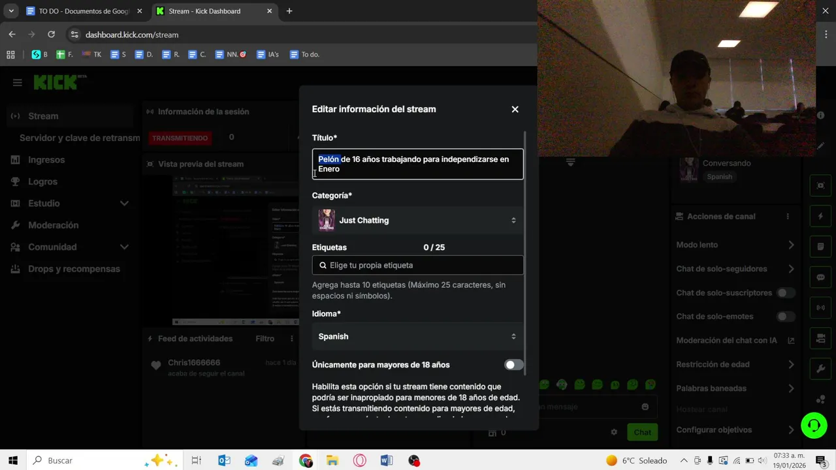Viewport: 836px width, 470px height.
Task: Open the Idioma Spanish dropdown
Action: 417,337
